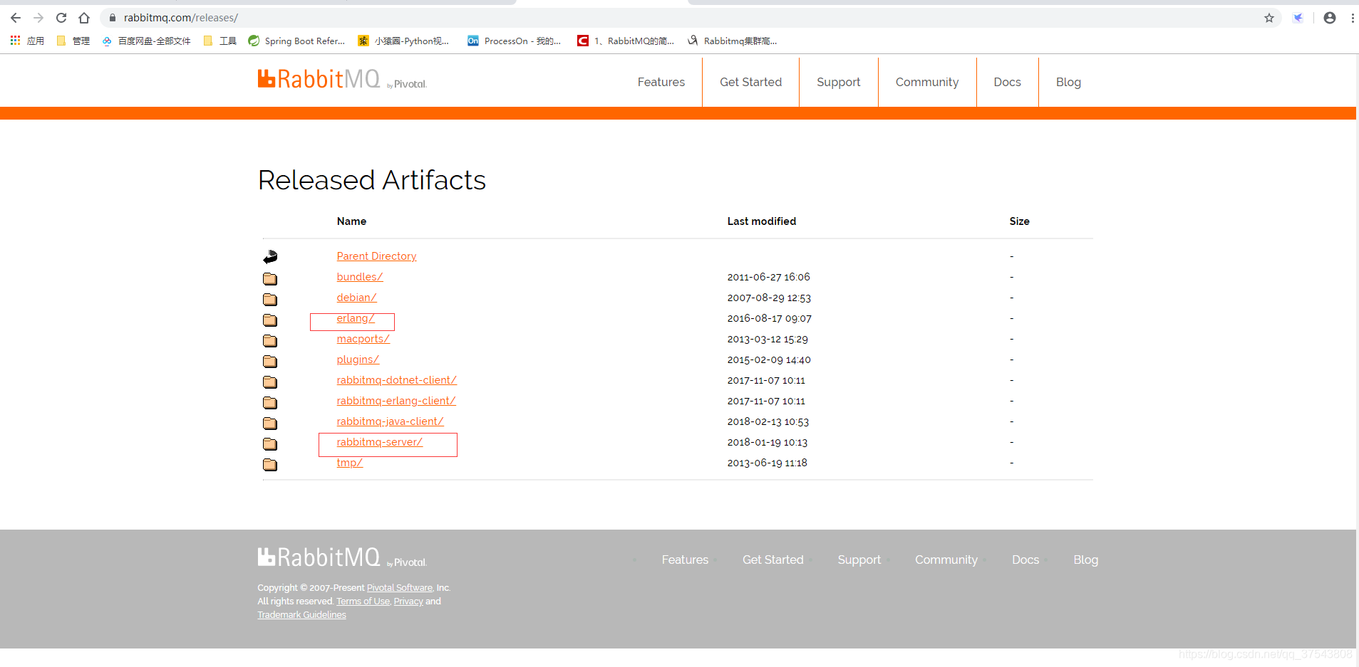This screenshot has width=1359, height=667.
Task: Click the footer Features link
Action: click(685, 560)
